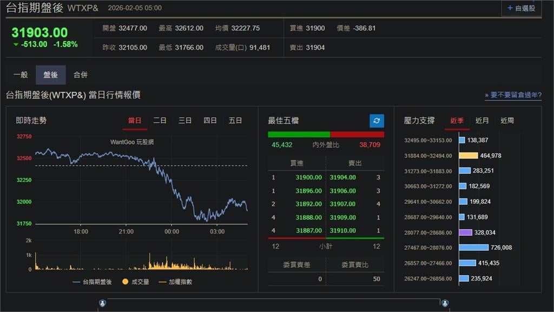Image resolution: width=554 pixels, height=312 pixels.
Task: Click the bottom-right avatar icon
Action: pos(445,303)
